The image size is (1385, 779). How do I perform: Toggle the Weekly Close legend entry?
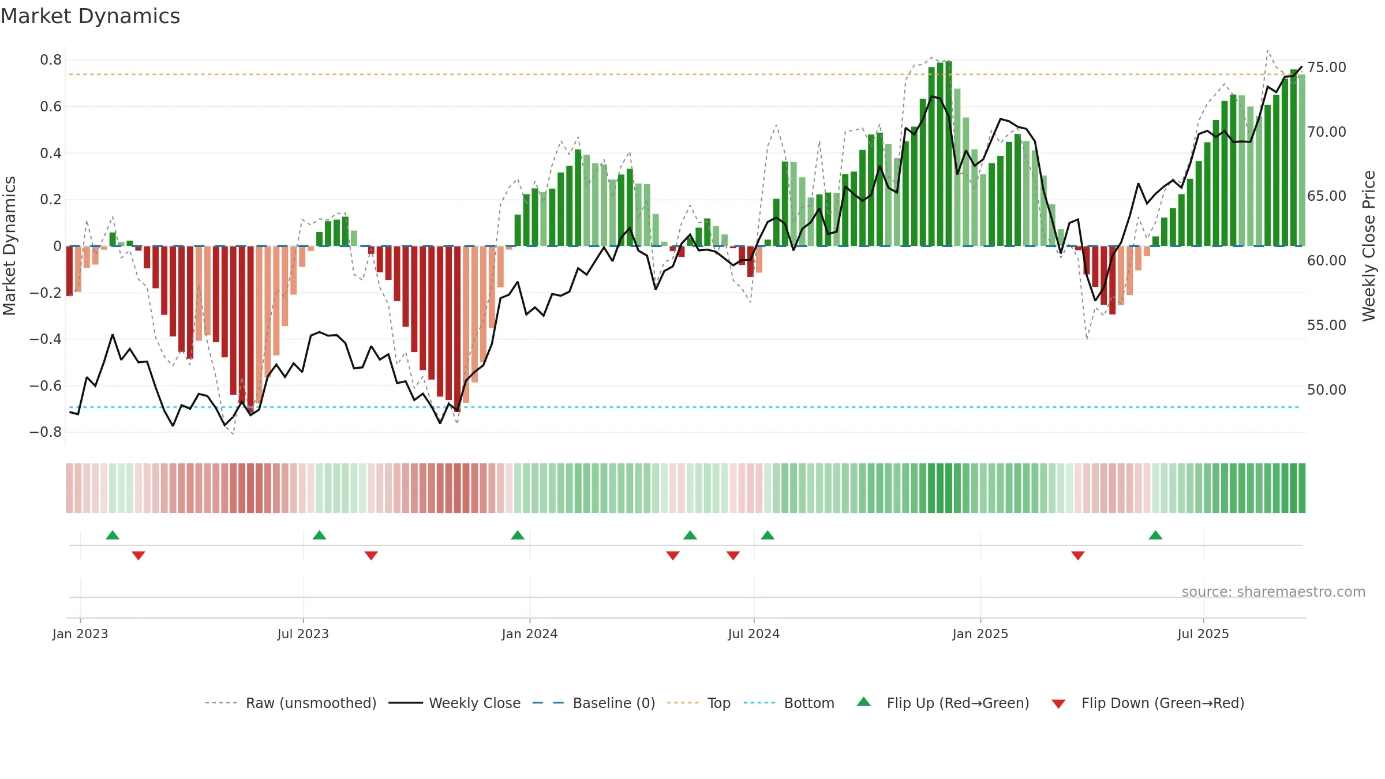tap(455, 703)
